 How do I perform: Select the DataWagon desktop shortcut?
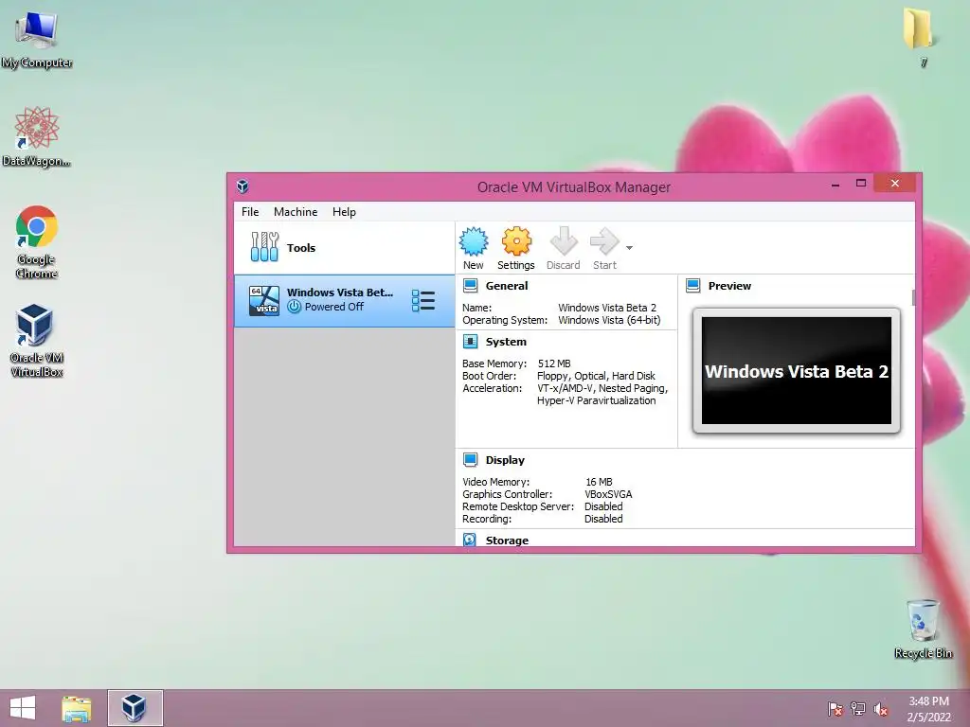click(37, 136)
